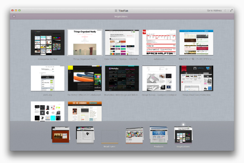Switch to the Products group
Viewport: 244px width, 163px height.
click(159, 135)
